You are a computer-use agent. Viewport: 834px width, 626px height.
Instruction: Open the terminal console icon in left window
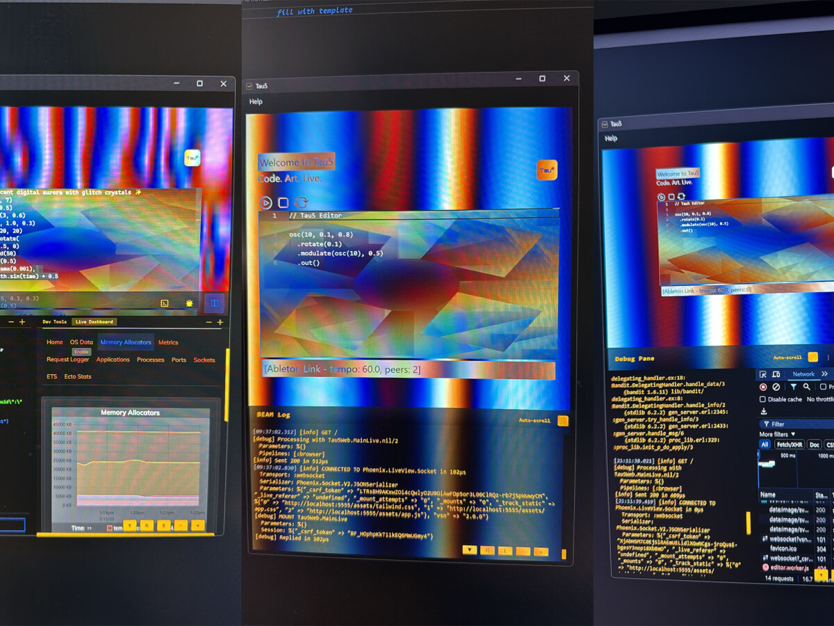(165, 303)
